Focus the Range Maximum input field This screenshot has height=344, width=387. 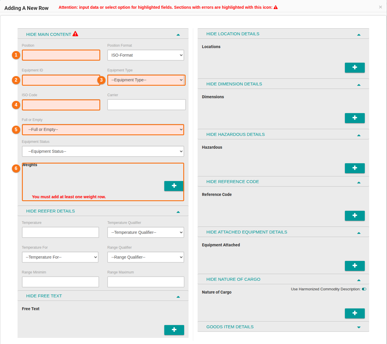146,282
